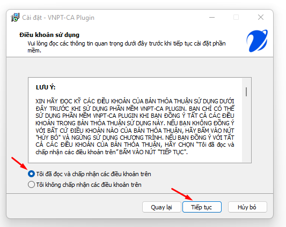Image resolution: width=286 pixels, height=227 pixels.
Task: Click the label text "Tôi đã đọc và chấp nhận các điều khoản trên"
Action: click(x=93, y=174)
